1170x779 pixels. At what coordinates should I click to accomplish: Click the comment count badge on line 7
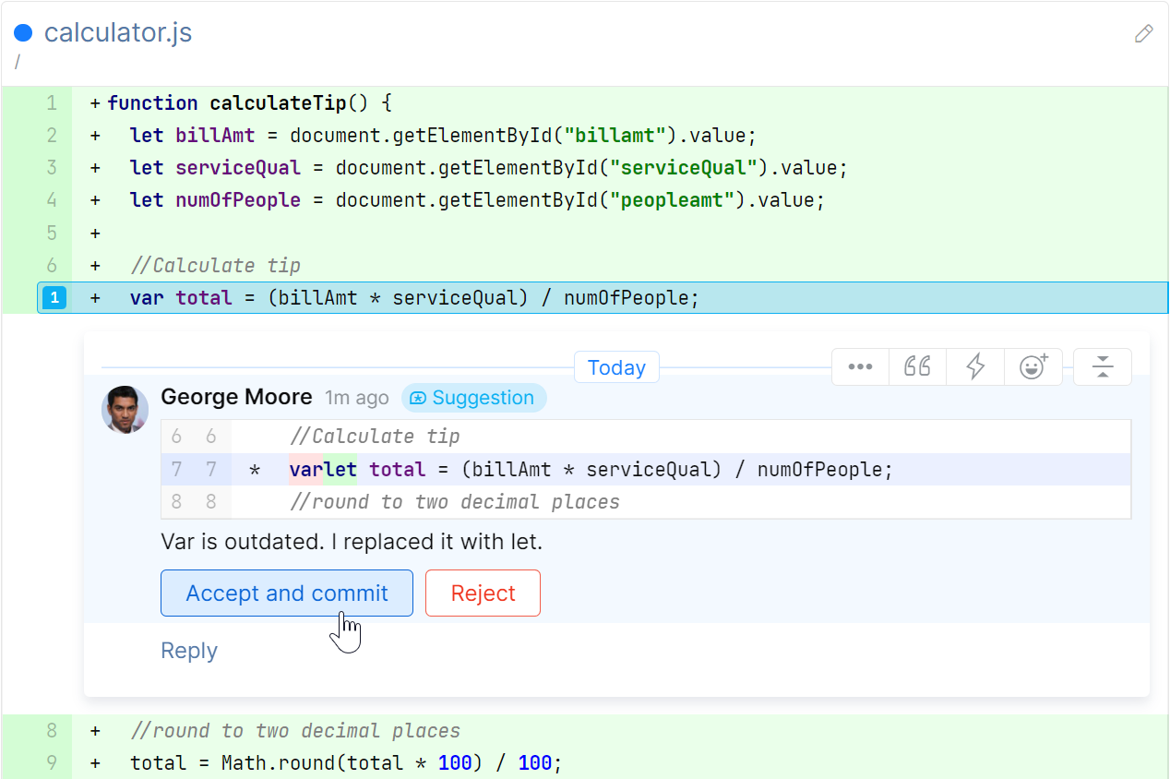54,298
